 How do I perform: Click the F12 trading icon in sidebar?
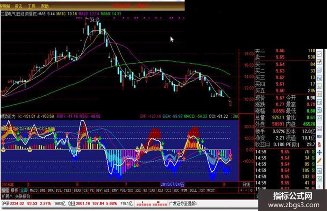319,102
